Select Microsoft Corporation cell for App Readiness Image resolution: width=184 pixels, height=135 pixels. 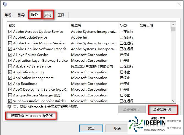89,83
